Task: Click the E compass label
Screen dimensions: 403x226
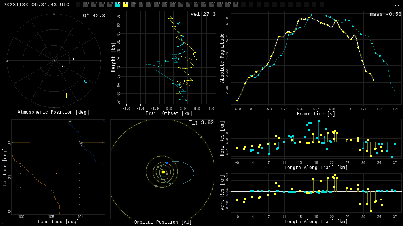Action: 101,61
